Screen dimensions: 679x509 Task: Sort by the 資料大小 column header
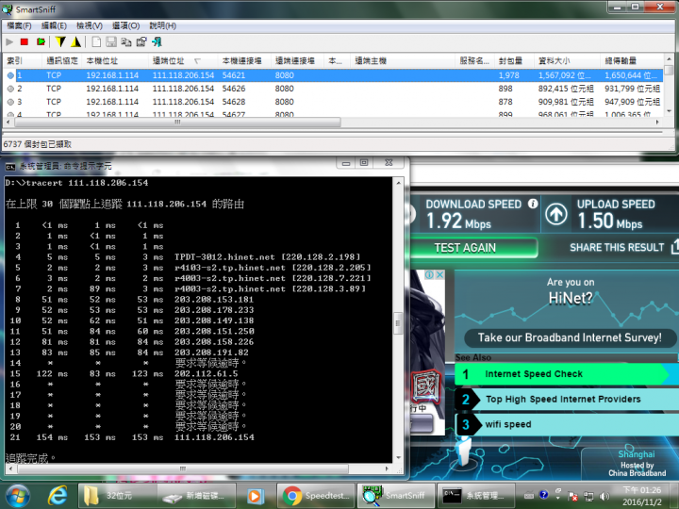pyautogui.click(x=567, y=60)
